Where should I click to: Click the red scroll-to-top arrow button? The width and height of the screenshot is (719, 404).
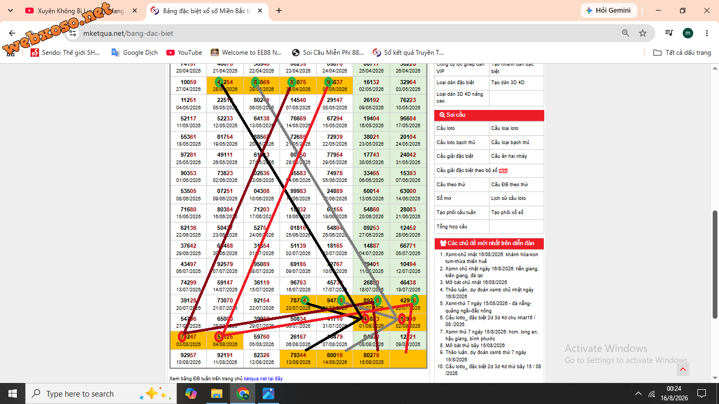(683, 370)
